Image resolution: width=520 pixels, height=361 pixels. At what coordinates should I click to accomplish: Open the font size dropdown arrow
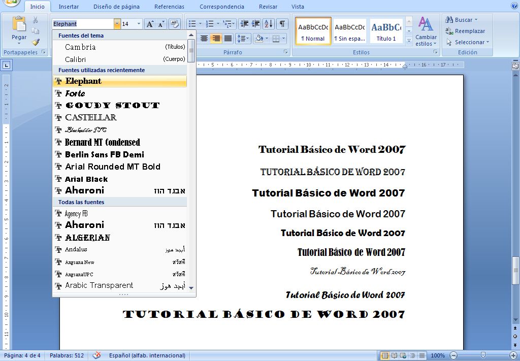click(139, 24)
